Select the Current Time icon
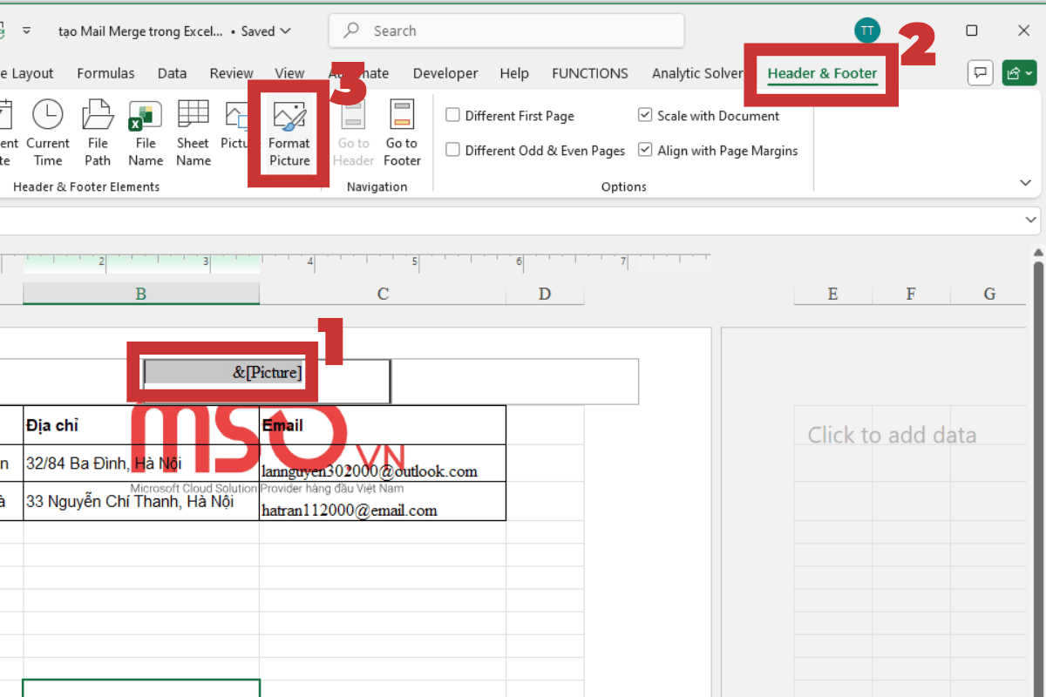The image size is (1046, 697). [48, 131]
